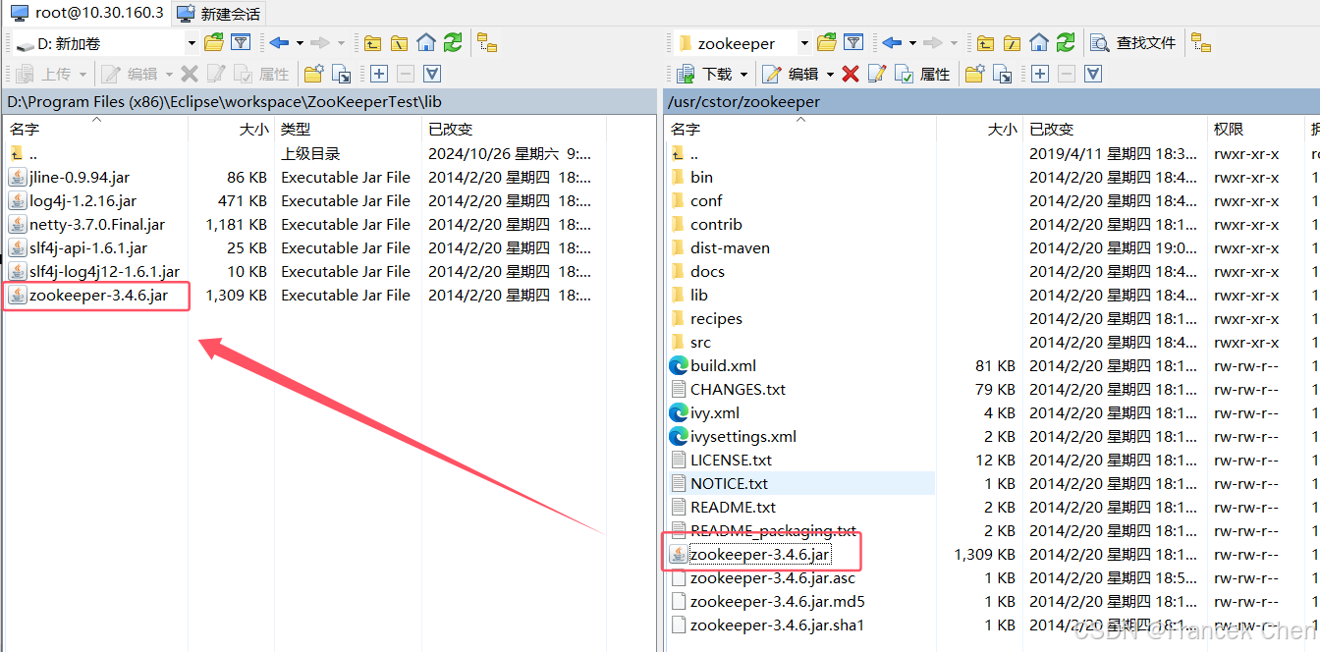Image resolution: width=1320 pixels, height=652 pixels.
Task: Refresh the local panel listing
Action: [452, 42]
